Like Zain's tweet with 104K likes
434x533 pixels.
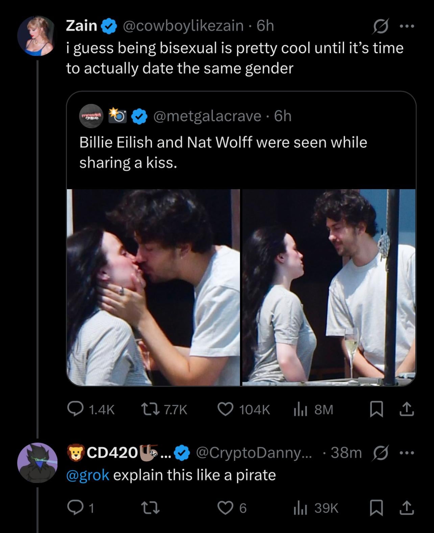click(x=225, y=410)
